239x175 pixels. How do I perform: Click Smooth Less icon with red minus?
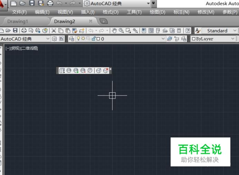[x=83, y=71]
